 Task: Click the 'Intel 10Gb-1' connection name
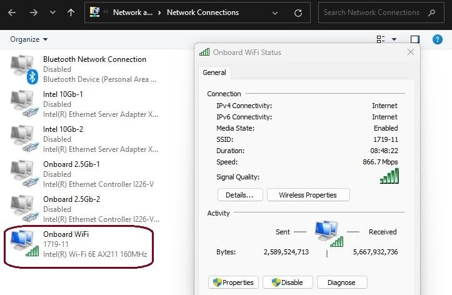pos(63,94)
